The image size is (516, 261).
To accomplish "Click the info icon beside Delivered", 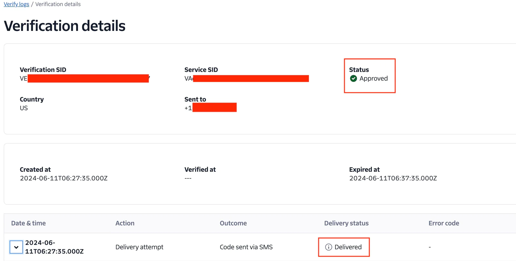I will (328, 247).
